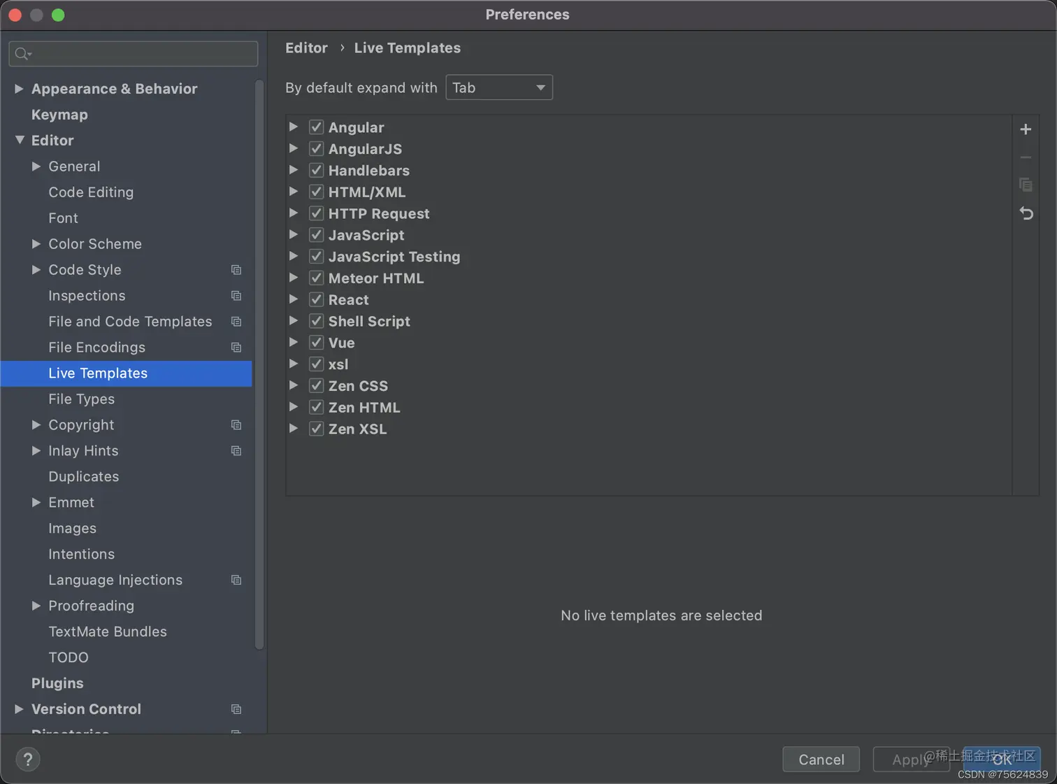This screenshot has width=1057, height=784.
Task: Click project-level icon beside Version Control
Action: pyautogui.click(x=236, y=709)
